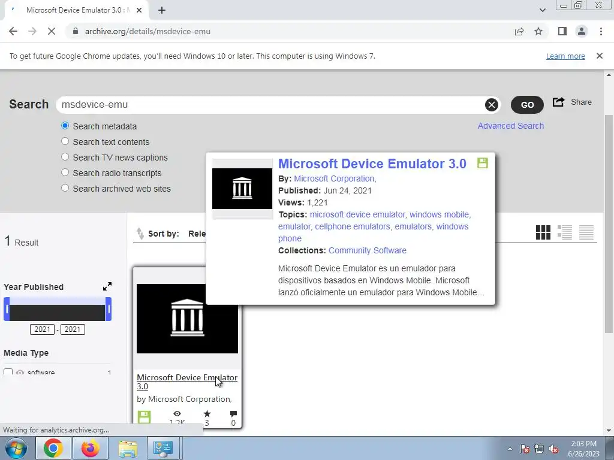This screenshot has width=614, height=460.
Task: Open Microsoft Device Emulator 3.0 popup title
Action: pos(372,164)
